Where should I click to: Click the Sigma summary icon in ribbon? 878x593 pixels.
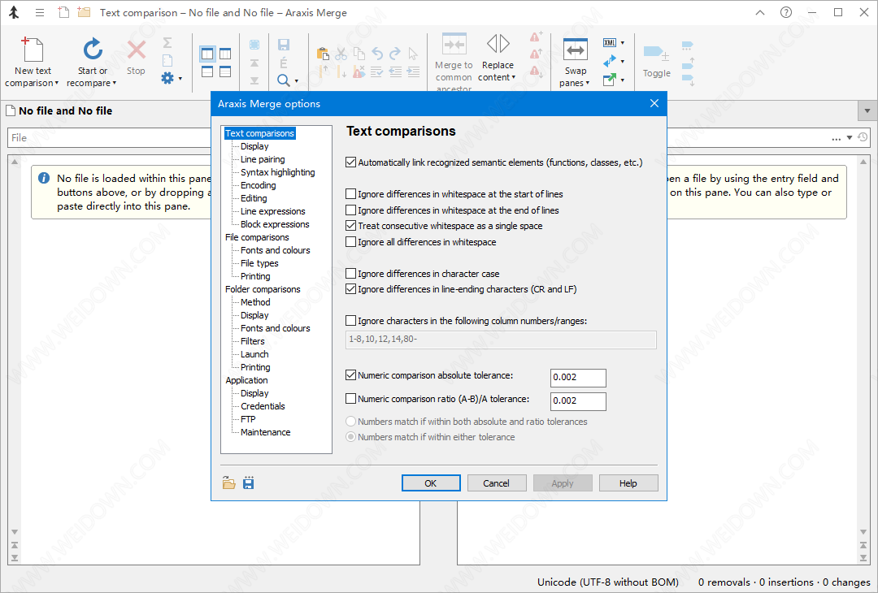coord(167,42)
